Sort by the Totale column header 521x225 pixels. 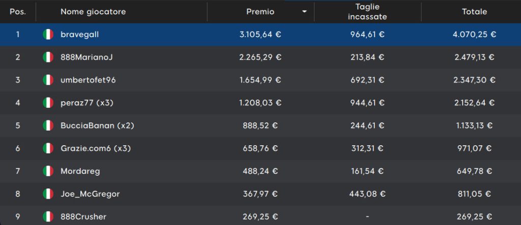click(x=475, y=12)
